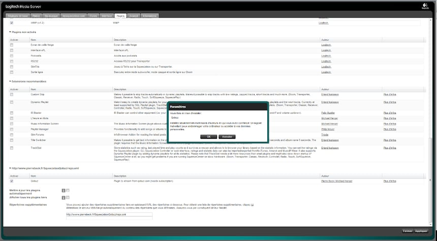
Task: Open the iTunes tab
Action: tap(93, 16)
